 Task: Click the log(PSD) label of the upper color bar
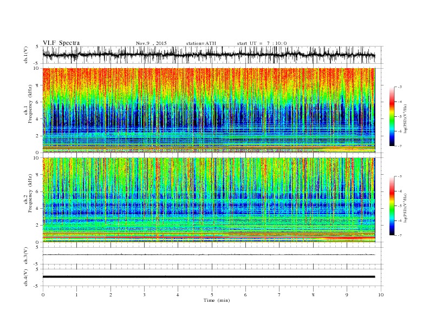pyautogui.click(x=406, y=118)
